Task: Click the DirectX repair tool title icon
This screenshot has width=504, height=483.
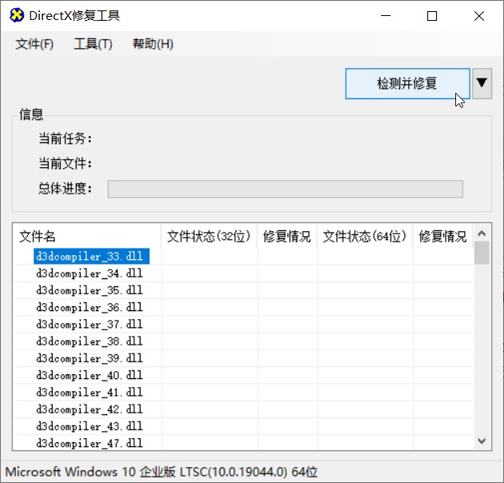Action: coord(17,15)
